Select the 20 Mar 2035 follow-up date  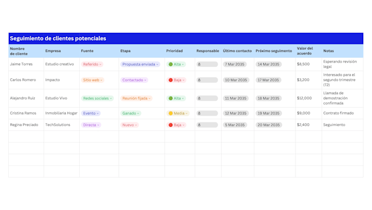[269, 125]
